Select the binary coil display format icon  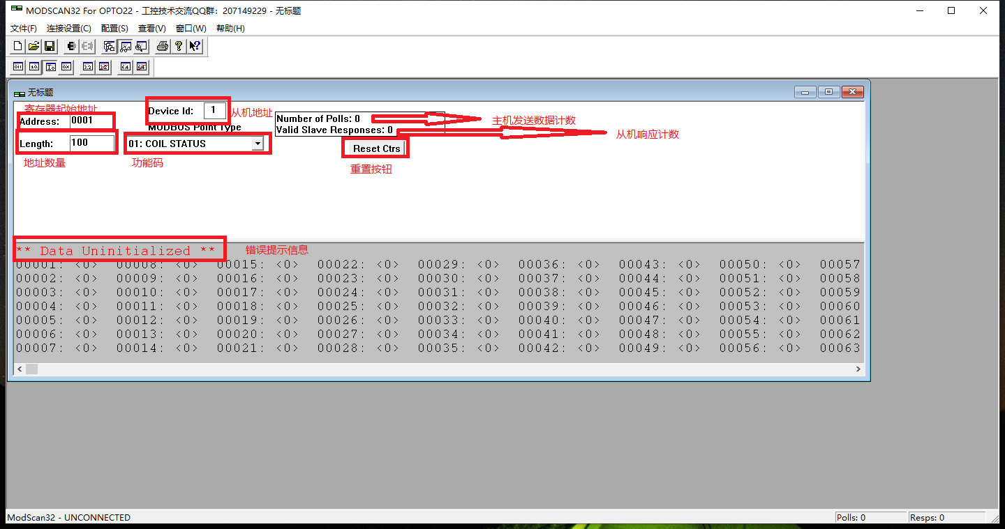pos(17,66)
